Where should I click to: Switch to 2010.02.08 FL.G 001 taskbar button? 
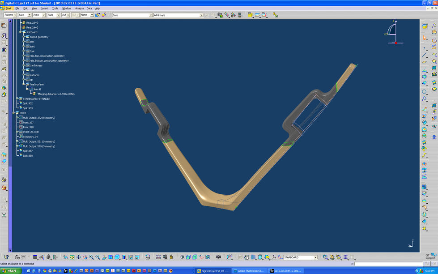pos(286,271)
